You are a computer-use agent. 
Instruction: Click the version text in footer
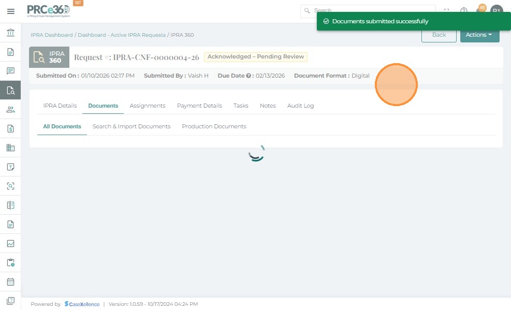coord(153,304)
